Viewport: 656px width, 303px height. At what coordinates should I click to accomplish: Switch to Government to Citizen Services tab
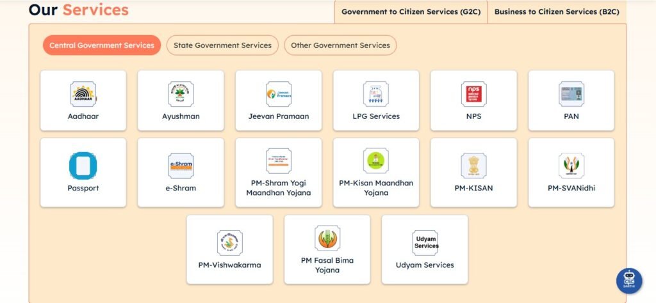[x=410, y=12]
